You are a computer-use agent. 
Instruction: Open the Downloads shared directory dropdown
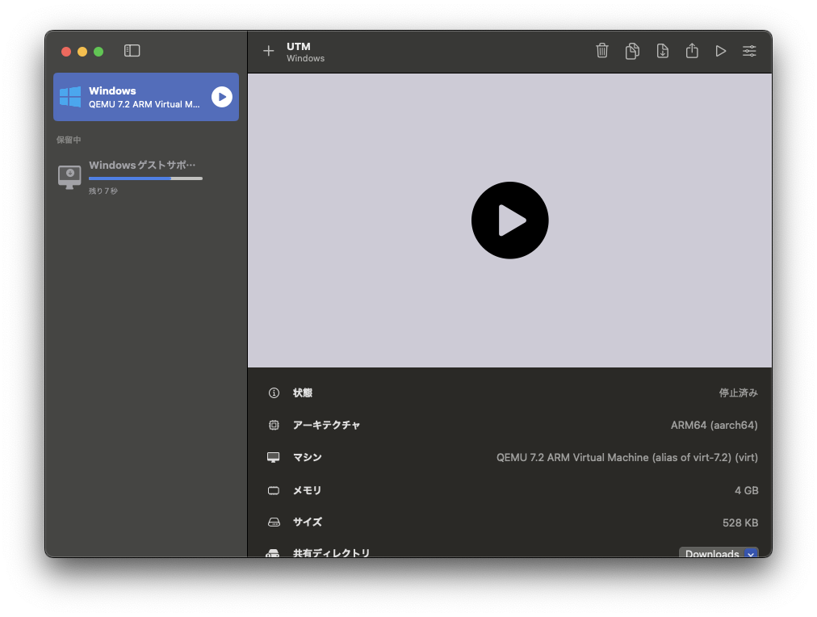(719, 553)
